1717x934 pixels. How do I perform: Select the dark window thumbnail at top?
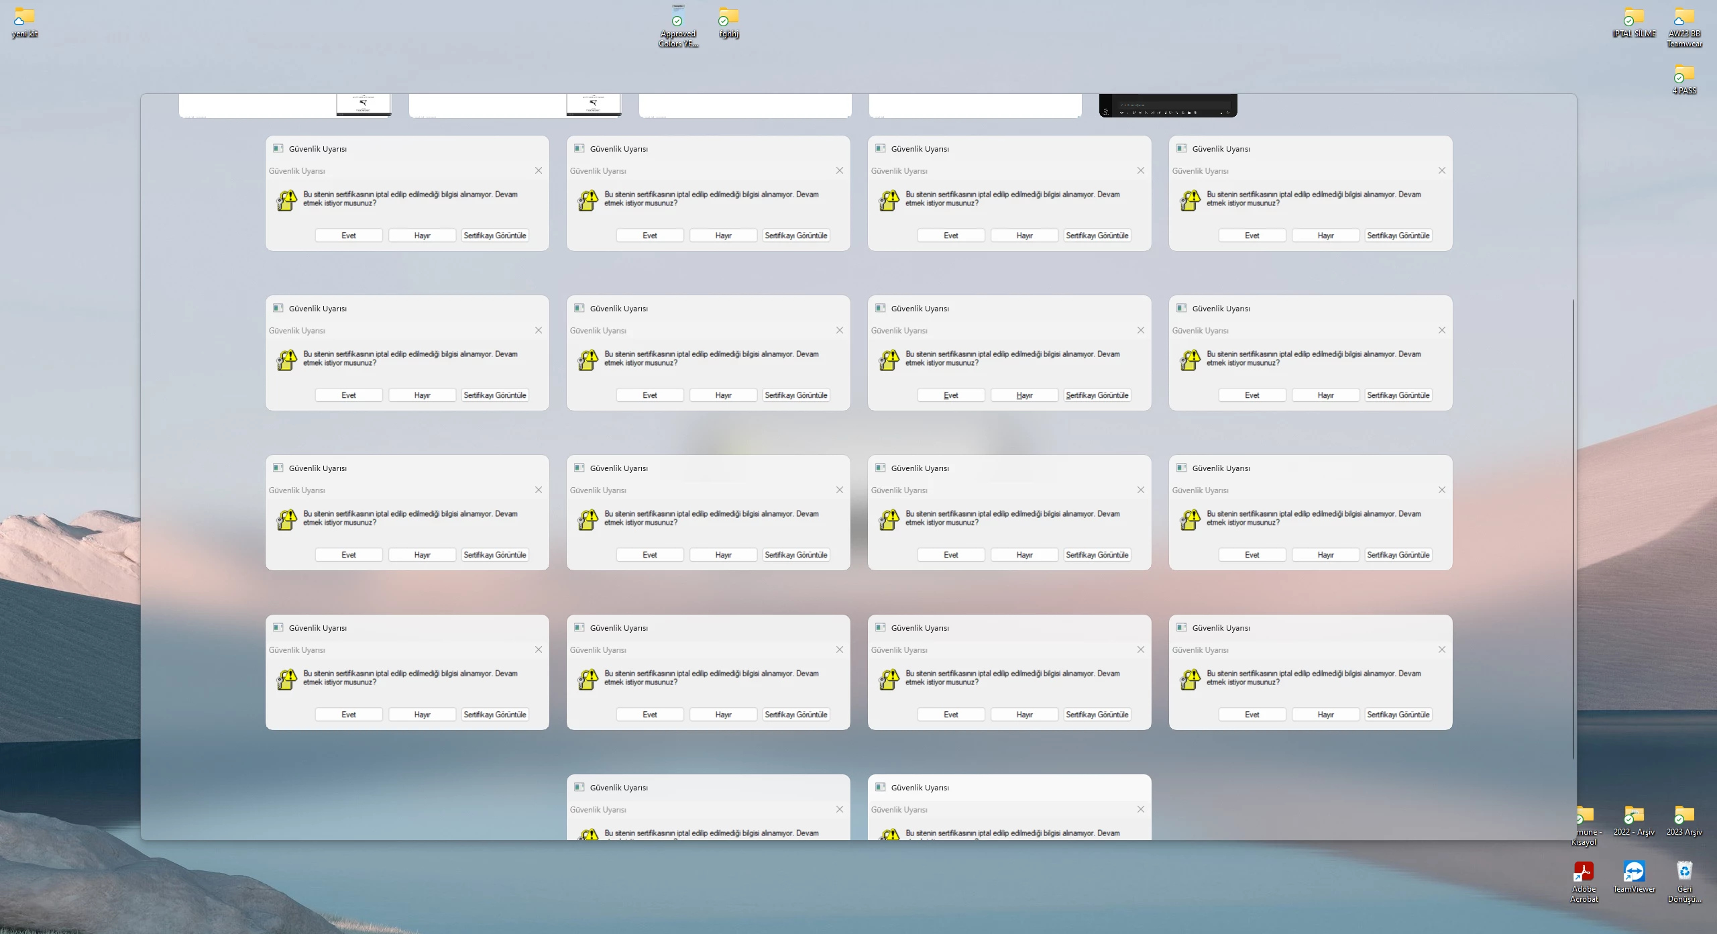[1168, 105]
